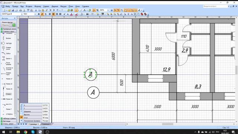The width and height of the screenshot is (238, 134).
Task: Click the axis marker circle A on the lower line
Action: click(93, 92)
